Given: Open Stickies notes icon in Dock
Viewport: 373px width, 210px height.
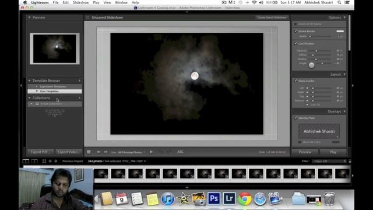Looking at the screenshot, I should [x=152, y=199].
